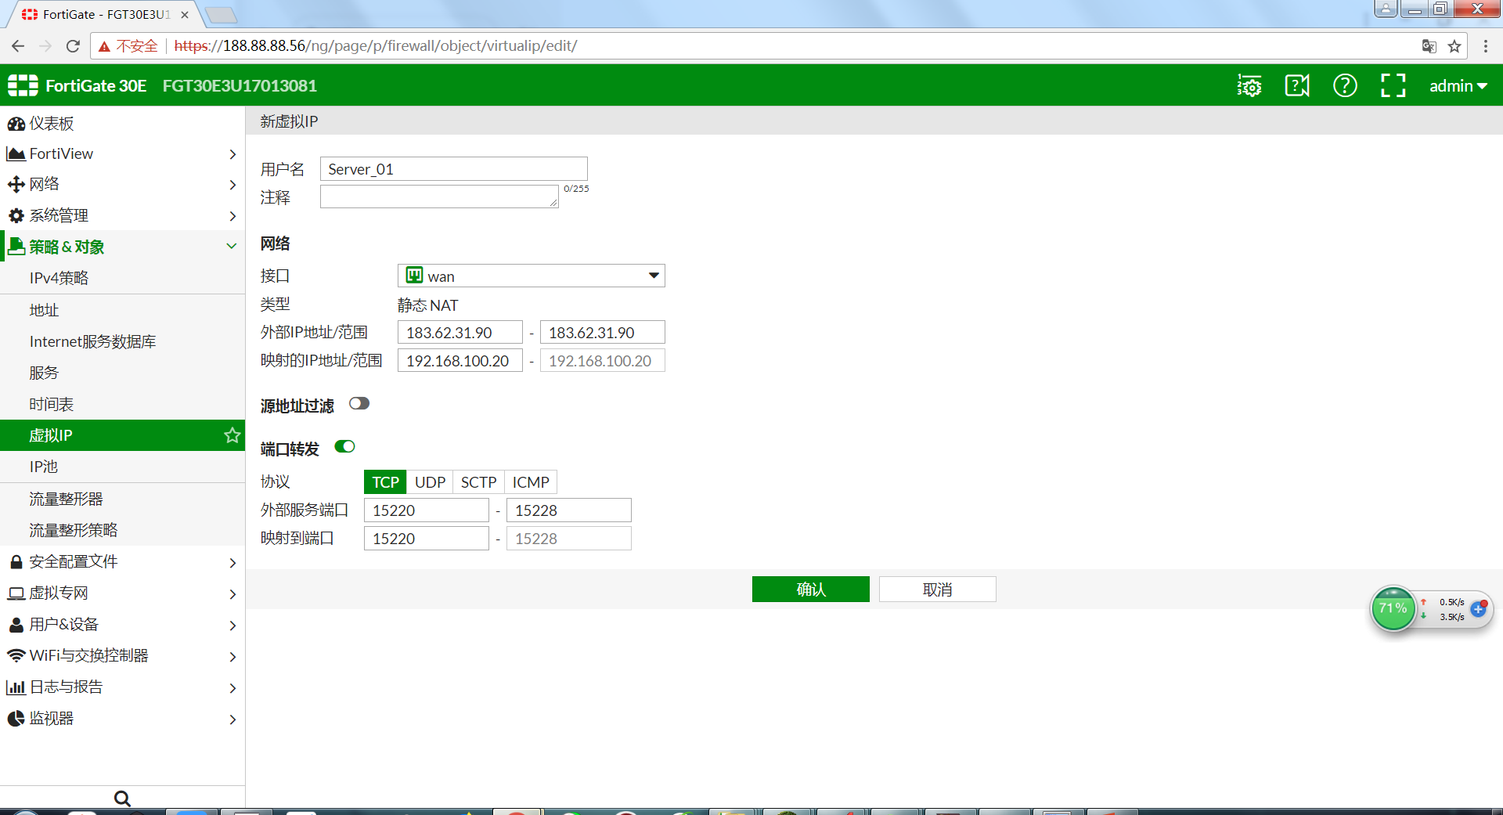Click the external service port end field 15228
Image resolution: width=1503 pixels, height=815 pixels.
568,510
